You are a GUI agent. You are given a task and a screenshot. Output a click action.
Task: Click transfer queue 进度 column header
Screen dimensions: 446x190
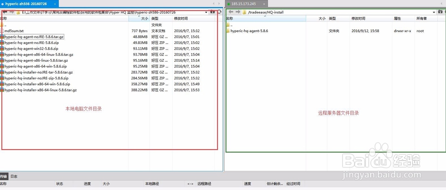(x=87, y=184)
